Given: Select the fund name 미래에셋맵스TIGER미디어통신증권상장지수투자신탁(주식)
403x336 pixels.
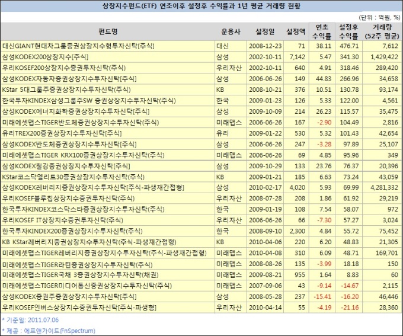Looking at the screenshot, I should click(87, 286).
